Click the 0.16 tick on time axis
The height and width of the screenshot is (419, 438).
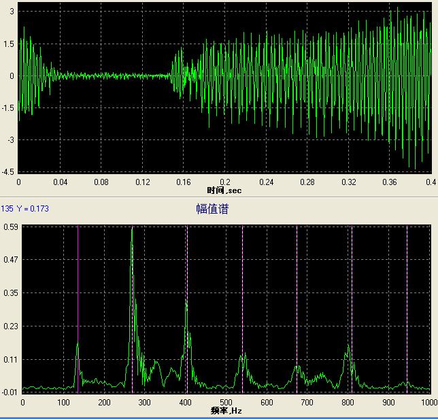(183, 182)
